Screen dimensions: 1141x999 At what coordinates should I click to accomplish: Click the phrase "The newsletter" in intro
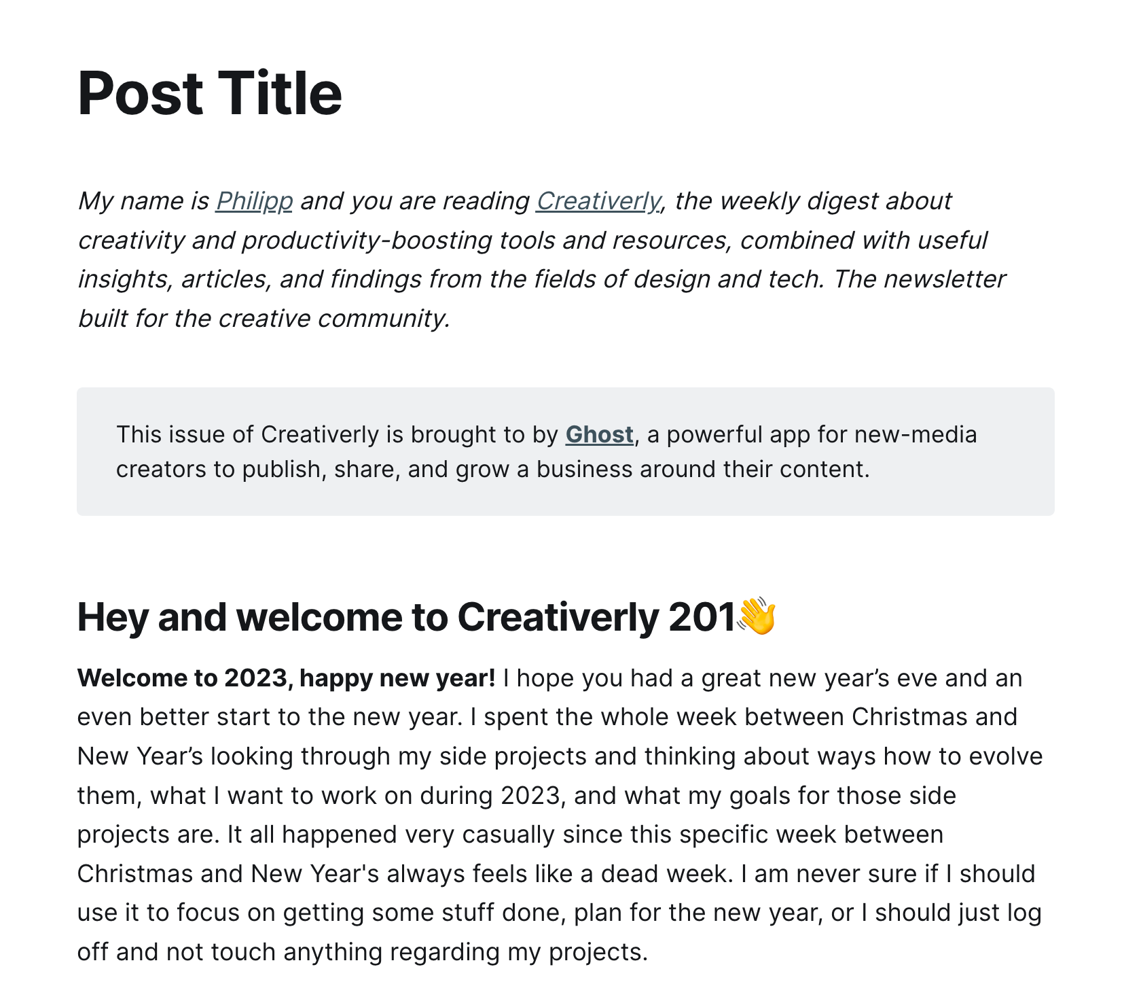point(919,279)
